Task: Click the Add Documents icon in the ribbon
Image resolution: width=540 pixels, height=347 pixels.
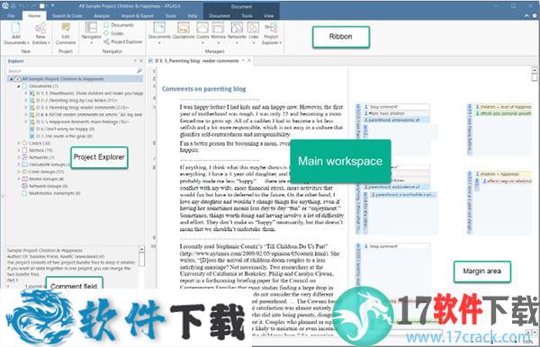Action: click(x=16, y=28)
